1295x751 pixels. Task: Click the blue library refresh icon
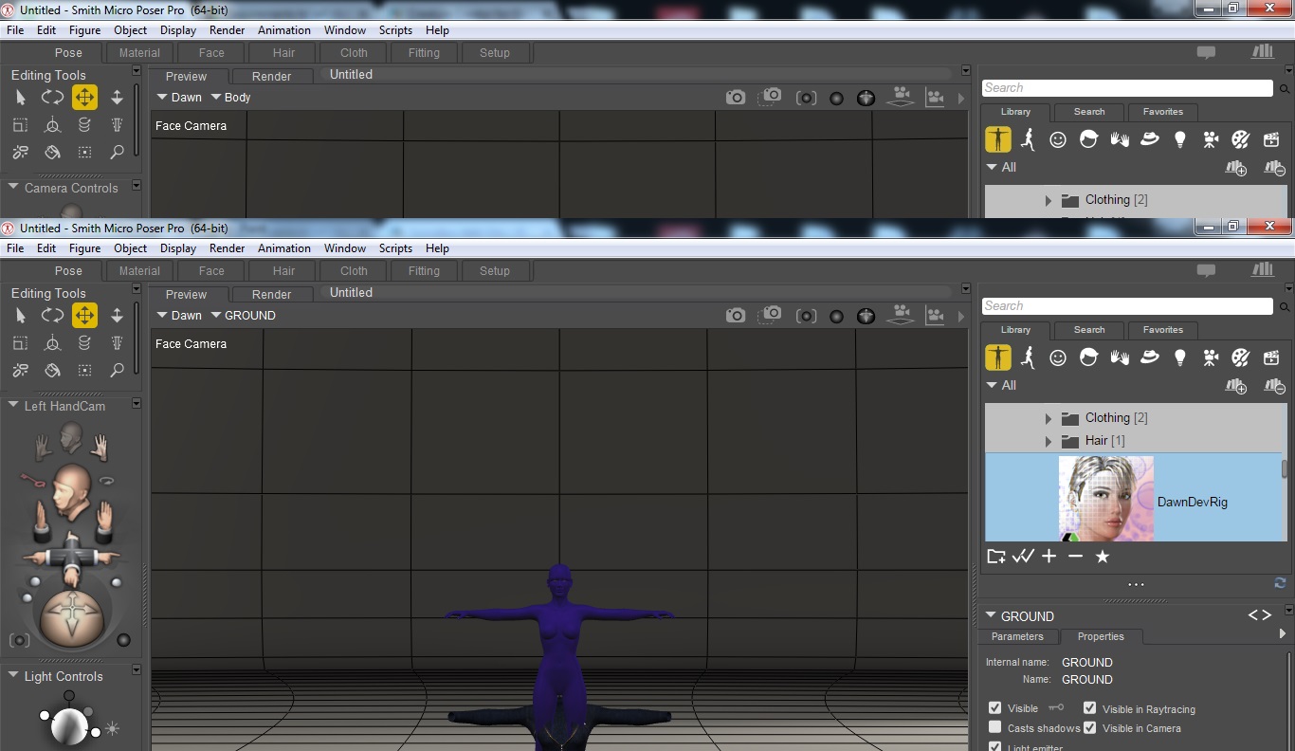click(1280, 583)
